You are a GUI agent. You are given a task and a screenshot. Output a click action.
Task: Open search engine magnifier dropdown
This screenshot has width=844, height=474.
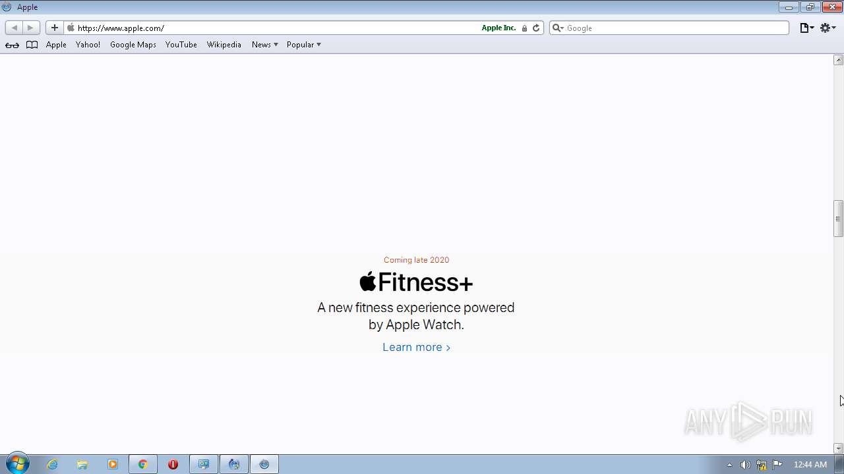click(x=558, y=28)
